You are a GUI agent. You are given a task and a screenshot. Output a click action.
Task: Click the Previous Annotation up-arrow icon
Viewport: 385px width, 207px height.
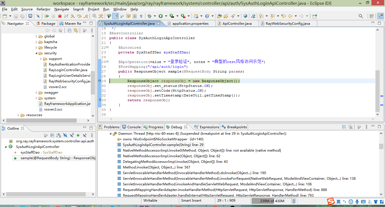[x=272, y=16]
